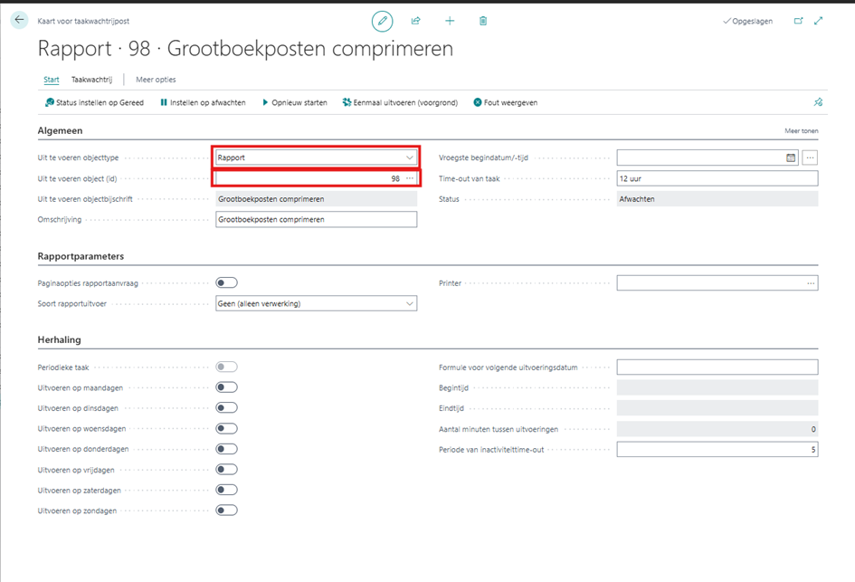Click the pencil edit icon

(x=382, y=21)
